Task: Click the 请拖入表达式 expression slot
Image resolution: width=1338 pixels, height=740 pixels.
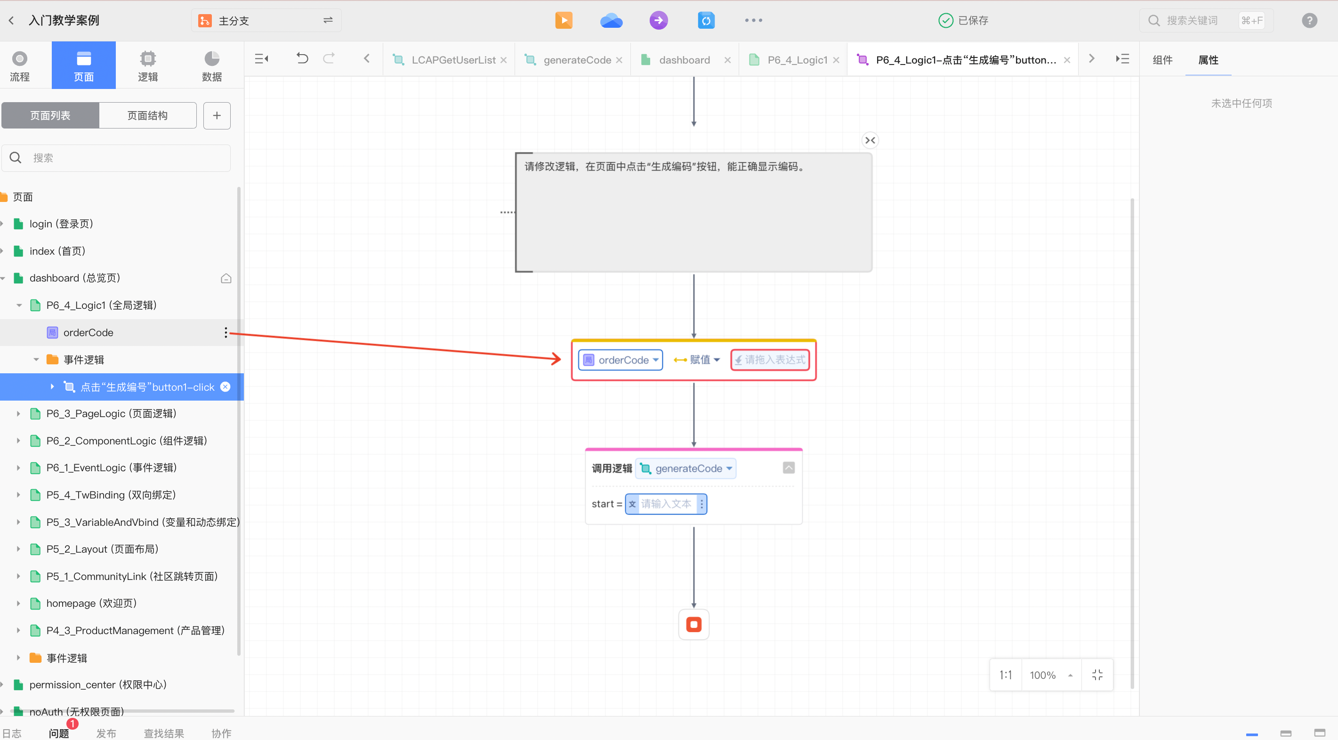Action: click(770, 359)
